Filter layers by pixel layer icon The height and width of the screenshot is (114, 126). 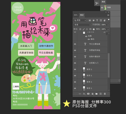tap(90, 20)
